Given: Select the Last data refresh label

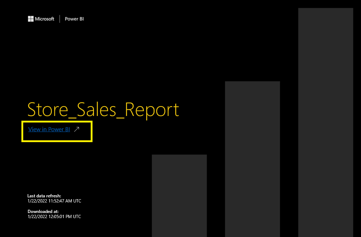Looking at the screenshot, I should coord(44,196).
